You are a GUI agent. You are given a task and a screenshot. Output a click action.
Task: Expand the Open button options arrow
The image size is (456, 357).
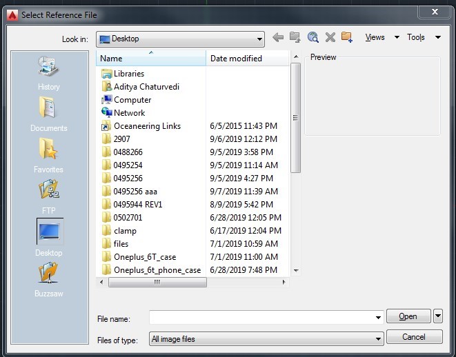[438, 316]
